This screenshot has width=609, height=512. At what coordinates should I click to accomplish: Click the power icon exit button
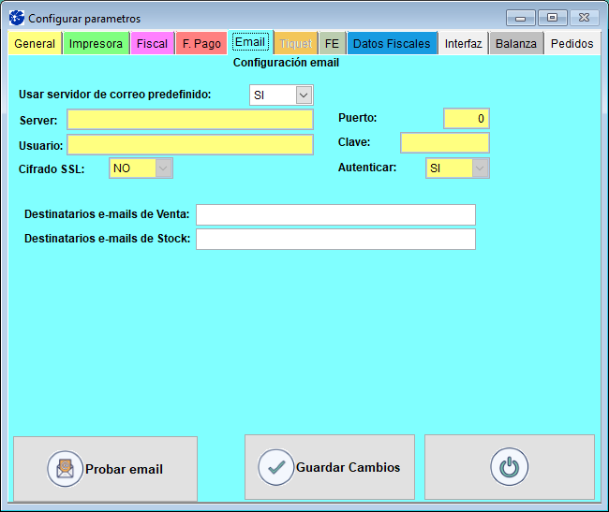tap(509, 467)
